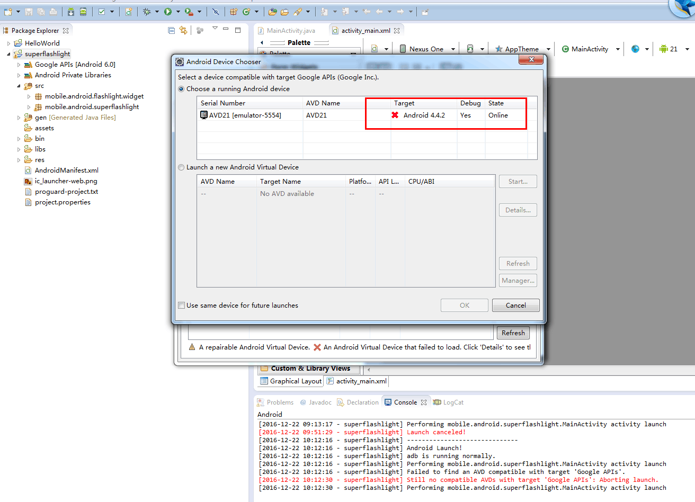
Task: Collapse the superflashlight project node
Action: tap(8, 54)
